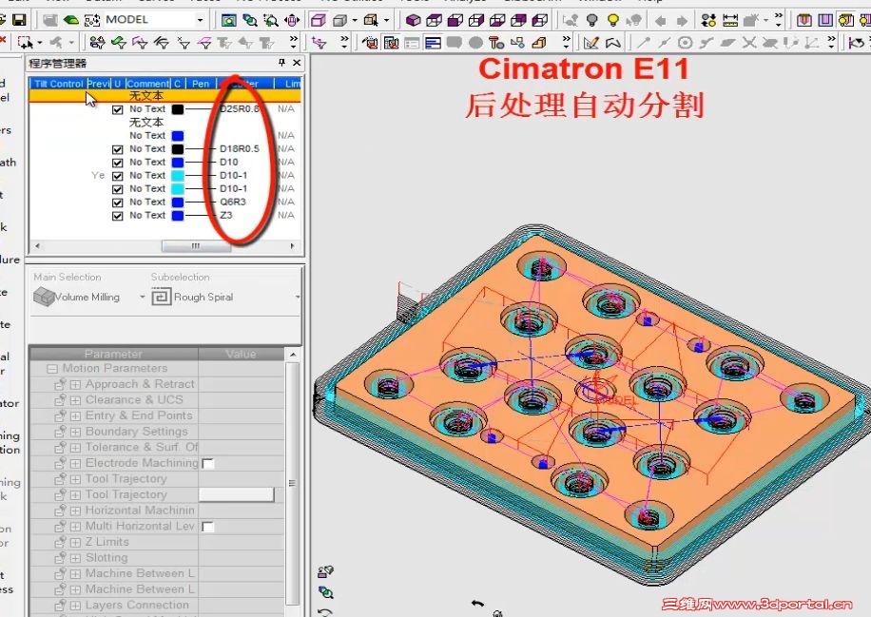Click the green solid shape toolbar icon
This screenshot has height=617, width=871.
[x=70, y=21]
